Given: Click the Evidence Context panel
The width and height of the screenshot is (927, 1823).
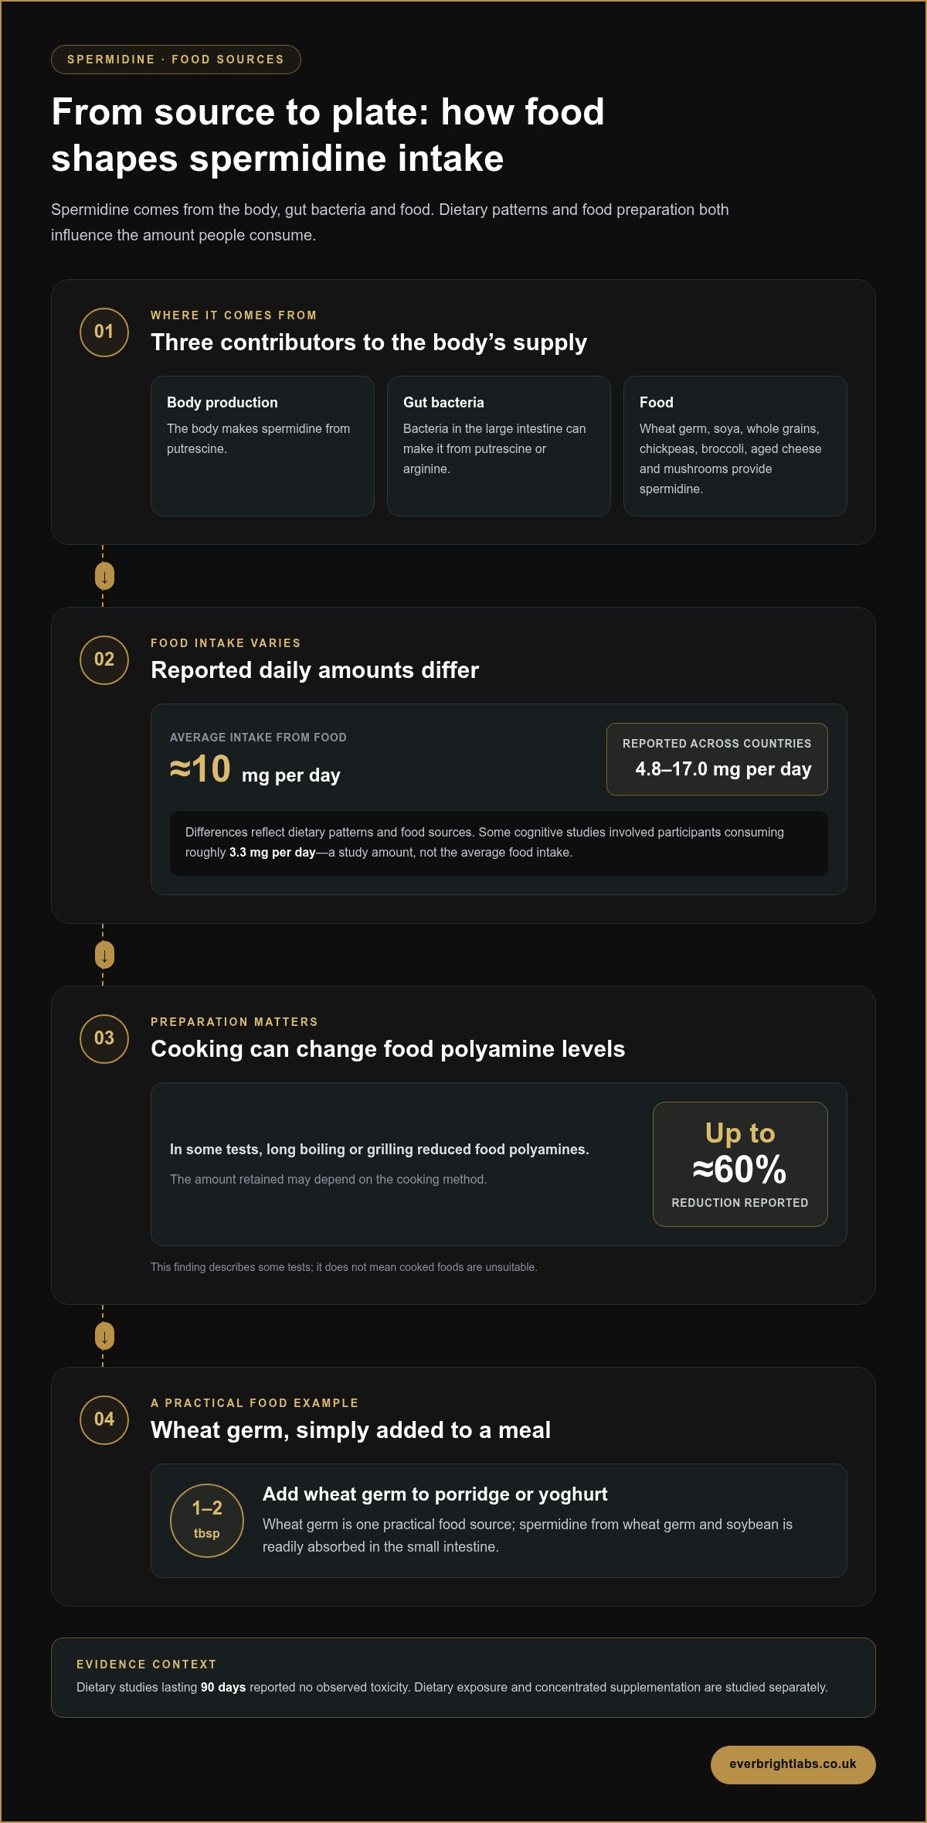Looking at the screenshot, I should click(x=463, y=1678).
